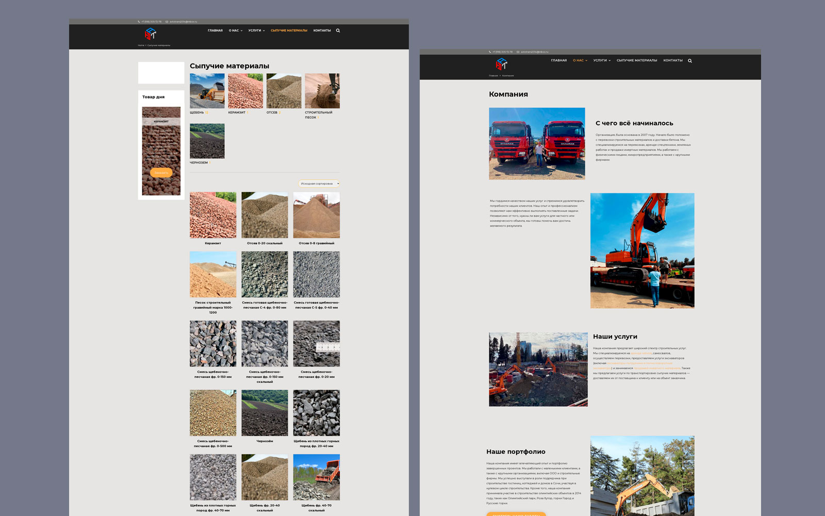Screen dimensions: 825x516
Task: Click Керамзит product title in grid
Action: coord(213,243)
